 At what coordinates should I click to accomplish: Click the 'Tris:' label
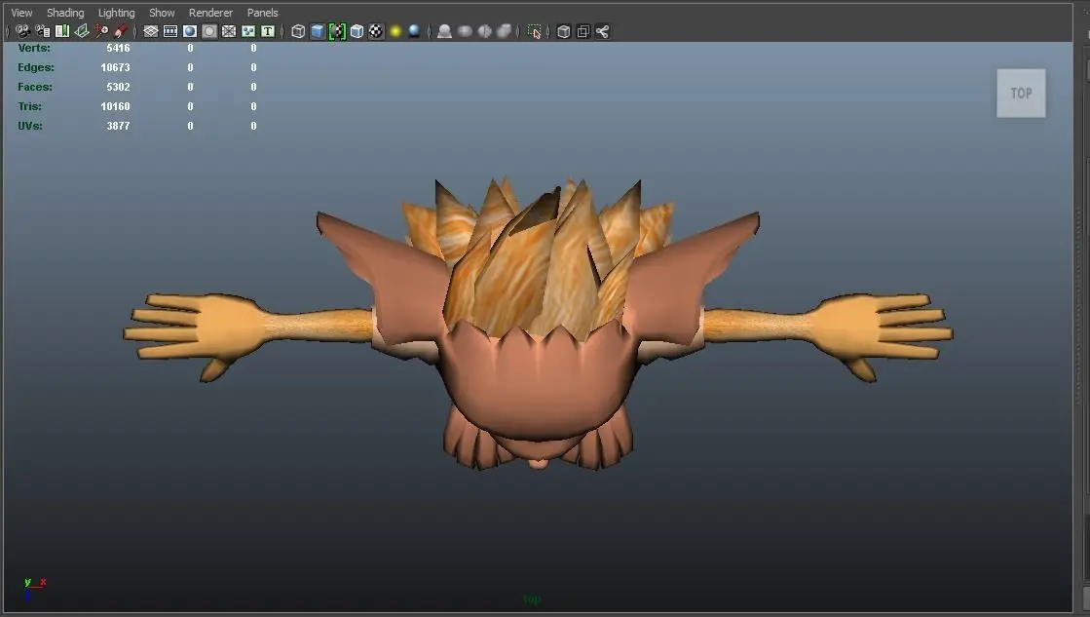[30, 106]
